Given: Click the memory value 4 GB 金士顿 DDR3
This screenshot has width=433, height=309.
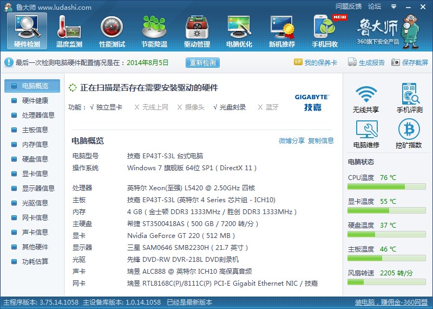Looking at the screenshot, I should click(212, 212).
